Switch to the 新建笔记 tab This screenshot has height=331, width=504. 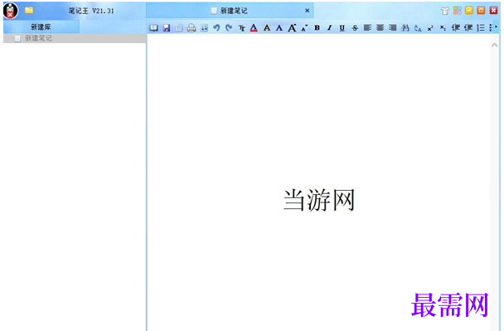pyautogui.click(x=230, y=11)
